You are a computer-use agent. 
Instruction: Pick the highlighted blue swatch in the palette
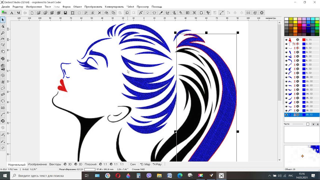coord(308,25)
